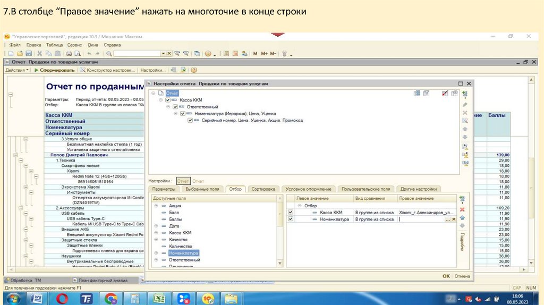Click the ellipsis button in Номенклатура row

(x=448, y=219)
